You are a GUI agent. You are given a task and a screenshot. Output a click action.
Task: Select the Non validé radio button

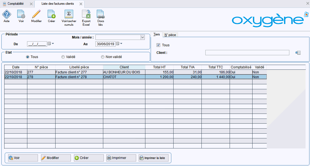(x=103, y=57)
